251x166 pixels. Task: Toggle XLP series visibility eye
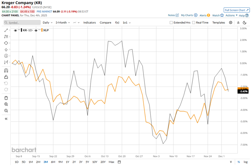[36, 30]
